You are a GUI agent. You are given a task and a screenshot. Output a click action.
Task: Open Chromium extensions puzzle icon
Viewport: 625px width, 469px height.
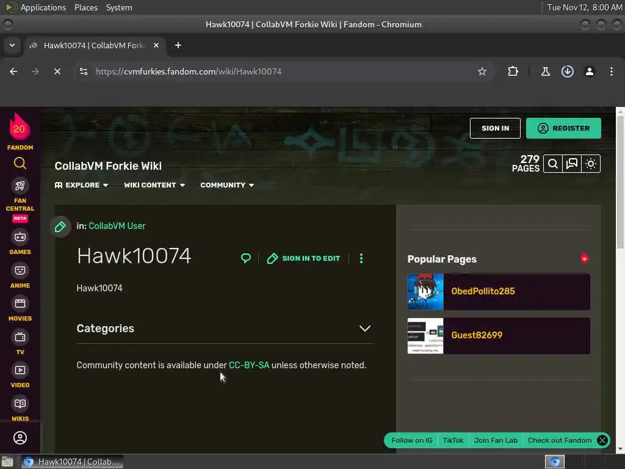coord(513,71)
